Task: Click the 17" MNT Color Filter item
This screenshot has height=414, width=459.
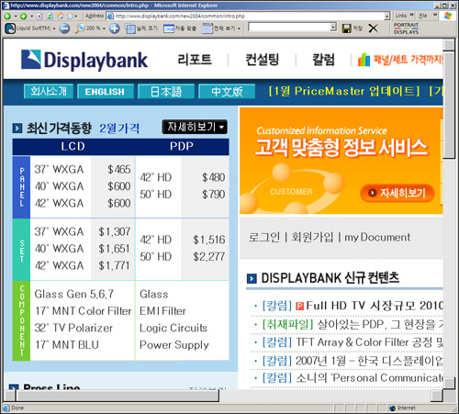Action: 83,311
